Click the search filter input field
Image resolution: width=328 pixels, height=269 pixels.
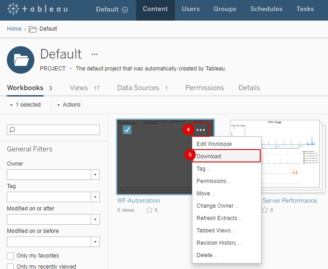click(x=53, y=130)
